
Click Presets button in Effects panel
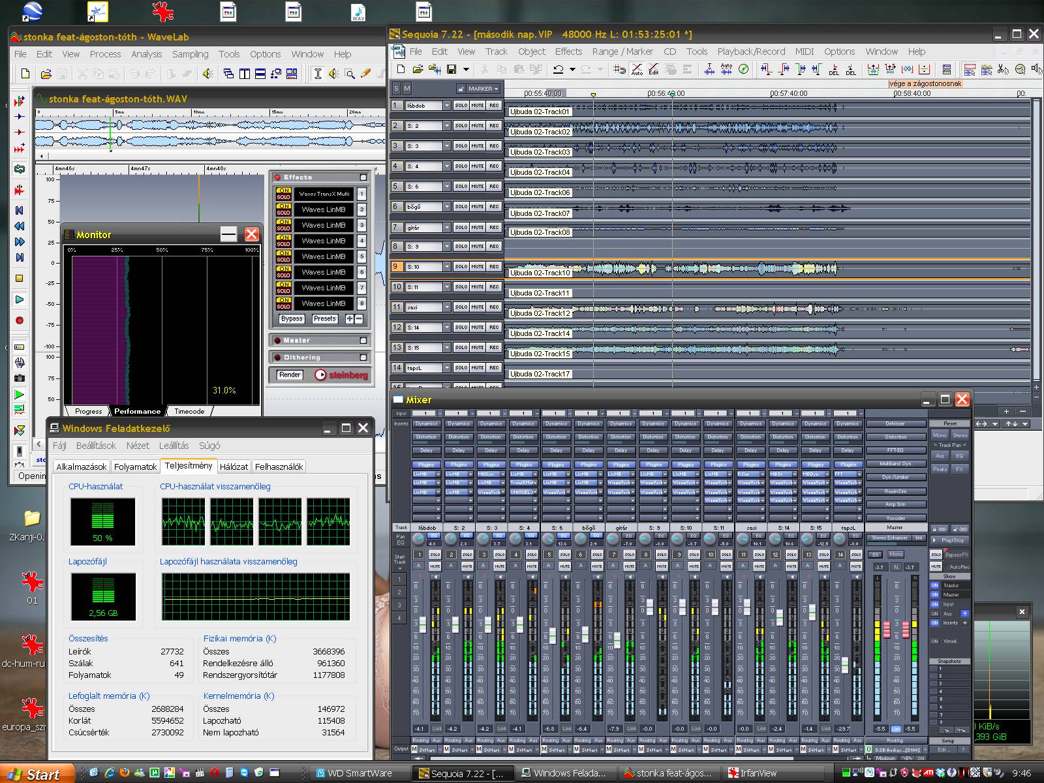324,319
